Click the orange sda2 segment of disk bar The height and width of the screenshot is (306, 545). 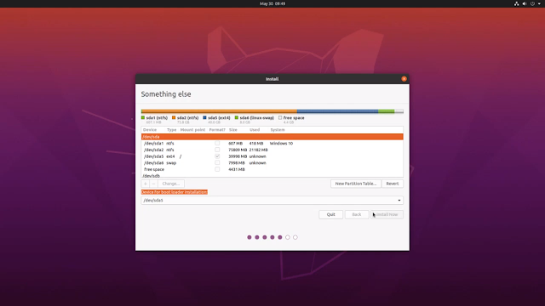pyautogui.click(x=220, y=111)
